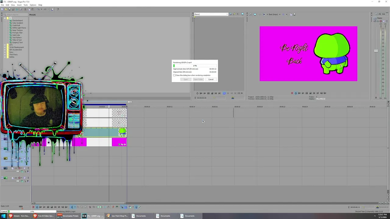This screenshot has height=219, width=390.
Task: Click the video preview overlays grid icon
Action: tap(283, 14)
